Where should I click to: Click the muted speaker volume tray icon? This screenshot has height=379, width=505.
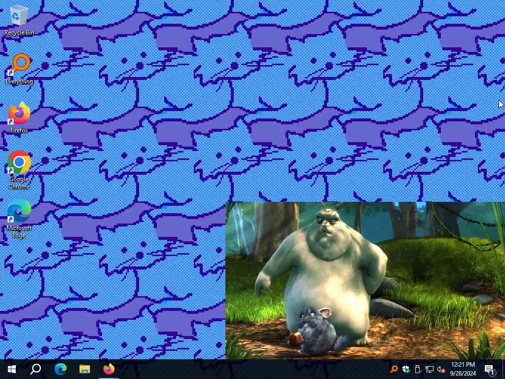tap(441, 369)
